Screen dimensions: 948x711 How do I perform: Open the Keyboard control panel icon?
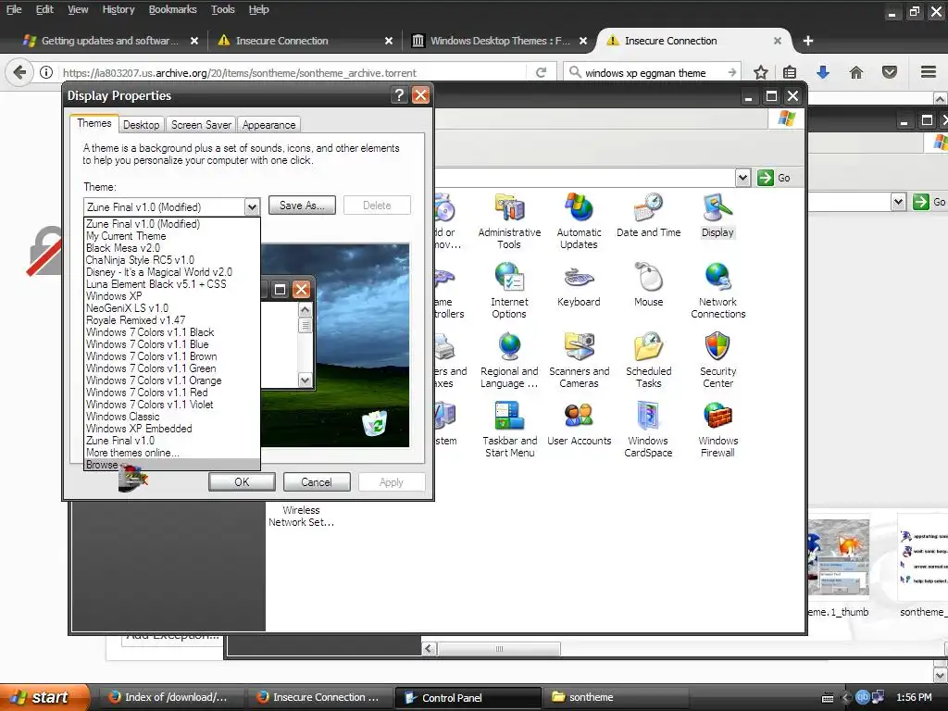pyautogui.click(x=579, y=285)
